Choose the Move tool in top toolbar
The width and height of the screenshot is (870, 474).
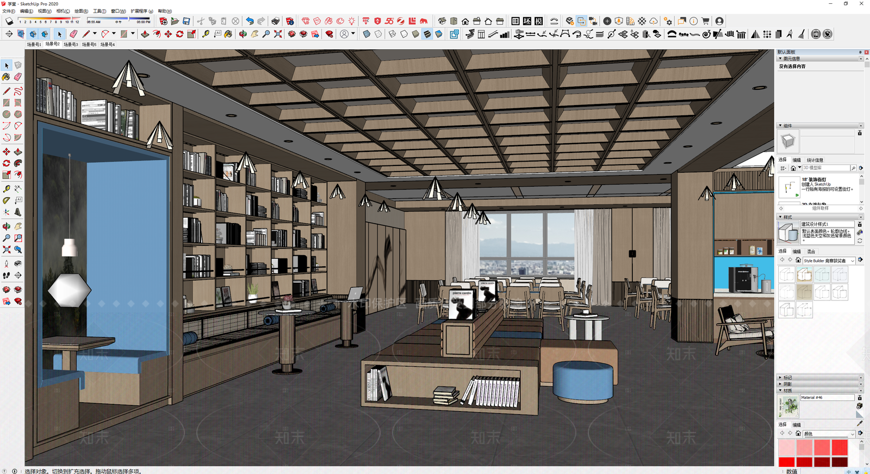168,34
